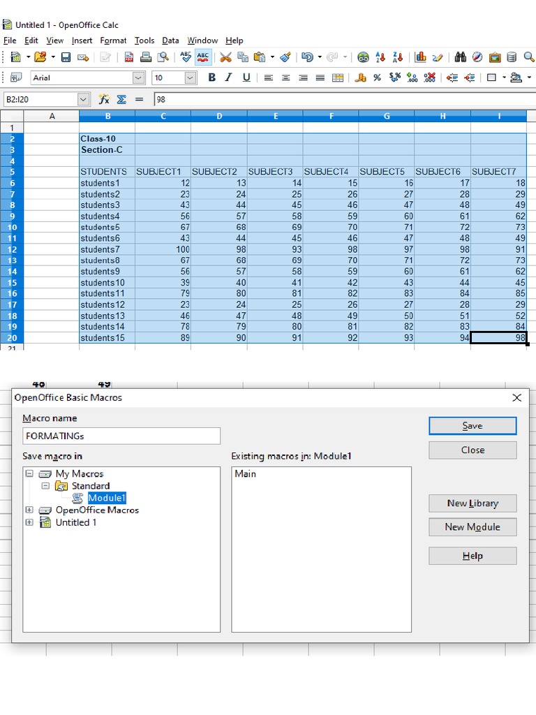
Task: Click the Export as PDF icon
Action: click(128, 57)
